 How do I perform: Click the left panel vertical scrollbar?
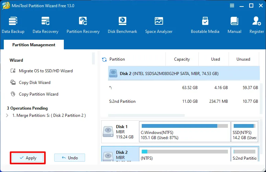coord(93,58)
